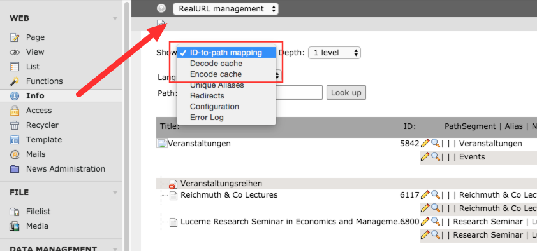Screen dimensions: 537x251
Task: Open the RealURL management dropdown
Action: pyautogui.click(x=226, y=9)
